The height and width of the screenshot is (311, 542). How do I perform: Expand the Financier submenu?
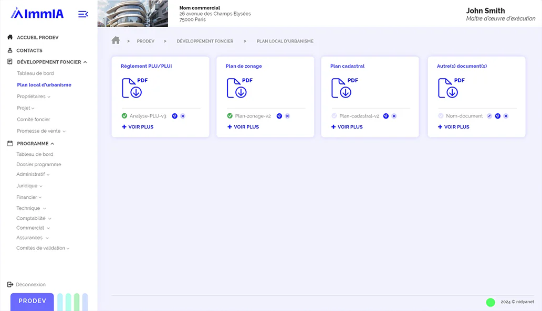click(x=40, y=197)
